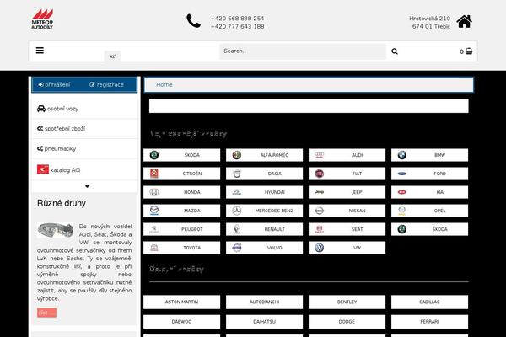Click the Audi rings logo

319,155
